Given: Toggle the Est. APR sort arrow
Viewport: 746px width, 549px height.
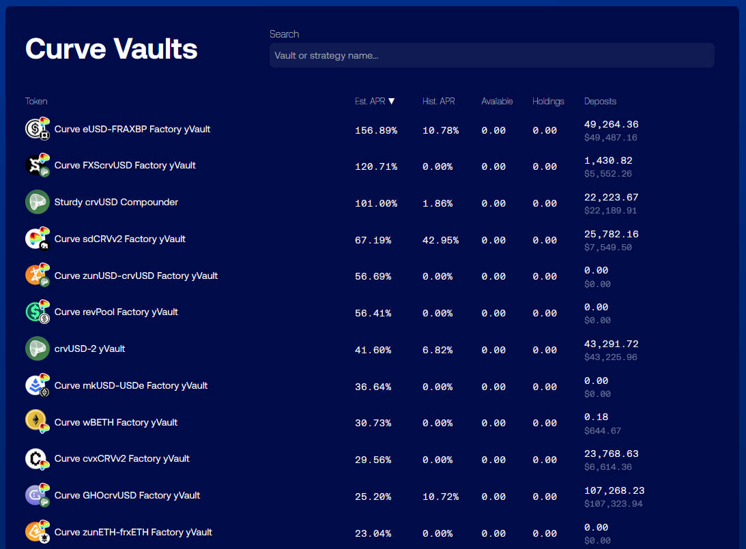Looking at the screenshot, I should 391,102.
